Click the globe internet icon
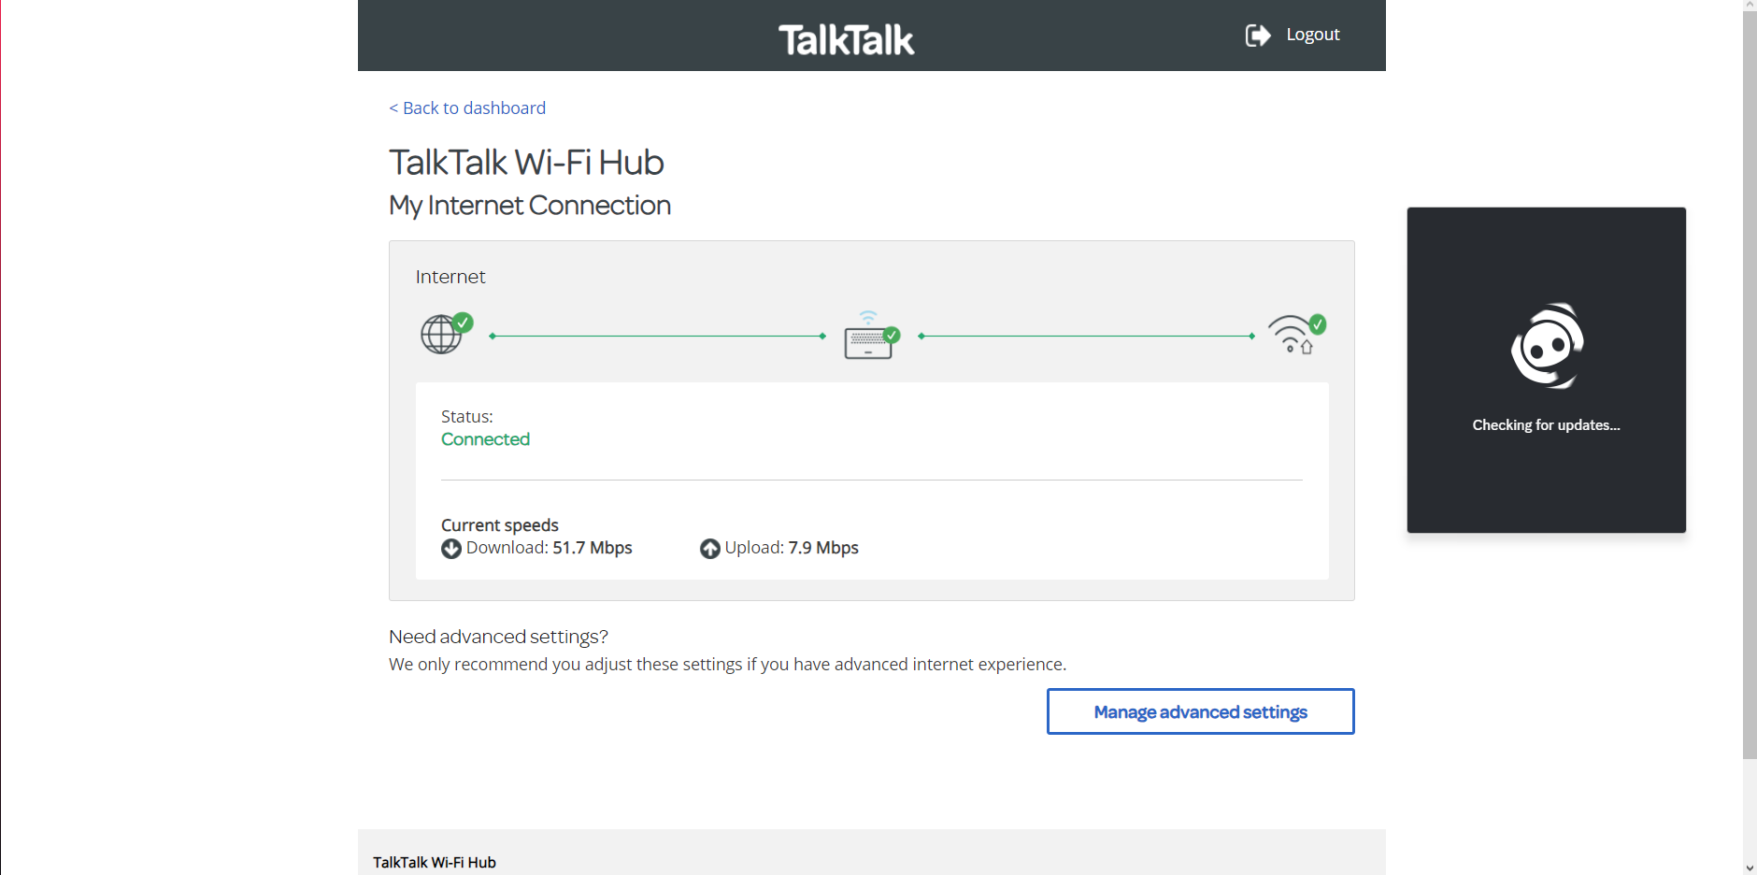 click(440, 336)
